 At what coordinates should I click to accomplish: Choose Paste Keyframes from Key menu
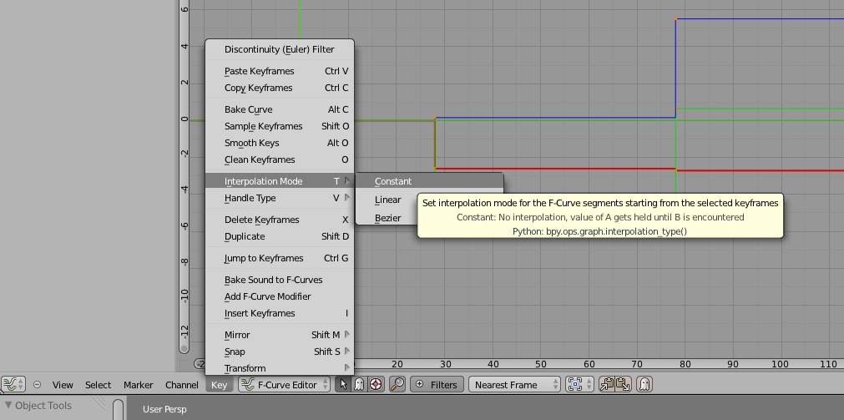[x=280, y=71]
